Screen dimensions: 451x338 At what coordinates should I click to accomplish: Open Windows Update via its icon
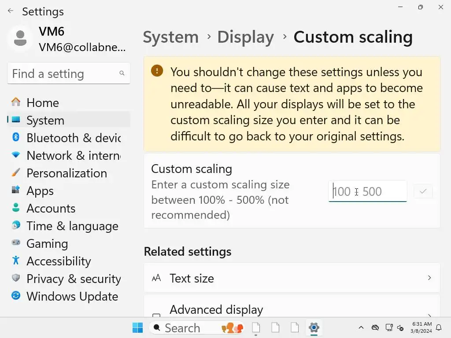click(x=16, y=296)
